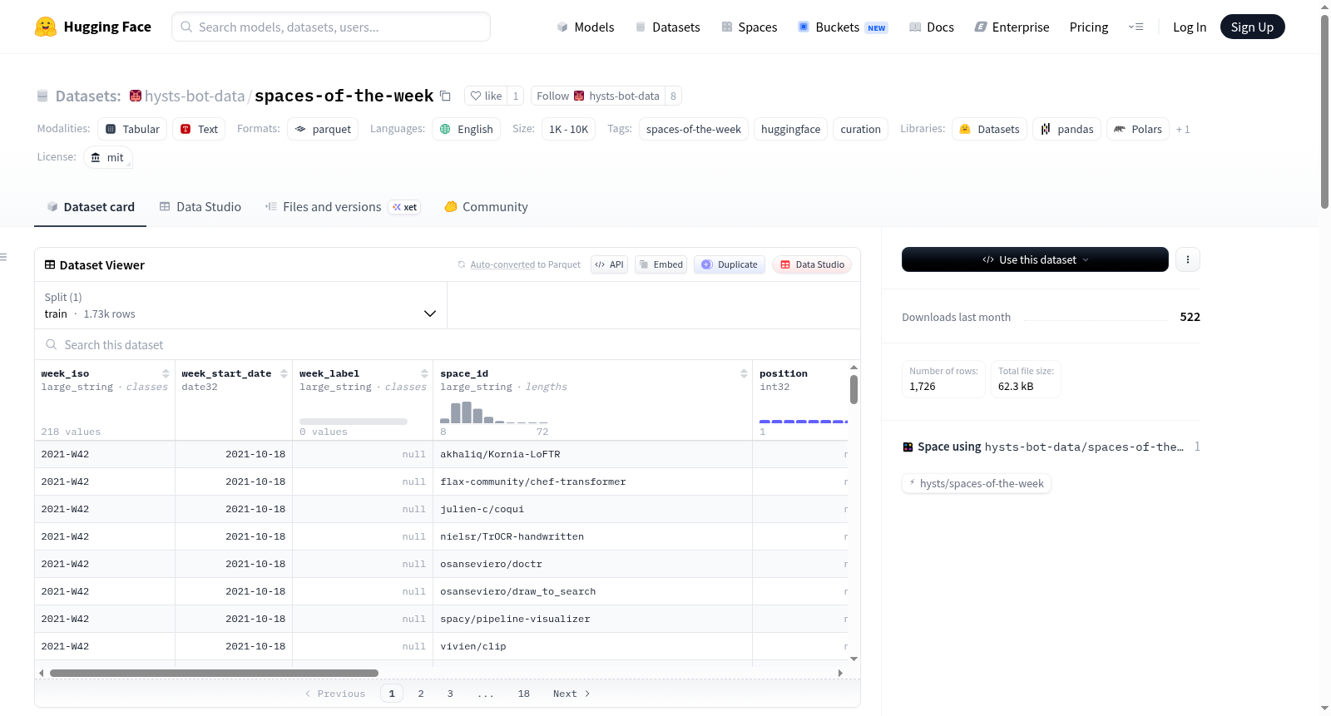
Task: Click the API code button
Action: pyautogui.click(x=609, y=264)
